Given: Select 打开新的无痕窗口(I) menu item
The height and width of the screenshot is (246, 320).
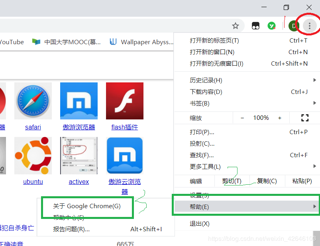Looking at the screenshot, I should [x=247, y=64].
